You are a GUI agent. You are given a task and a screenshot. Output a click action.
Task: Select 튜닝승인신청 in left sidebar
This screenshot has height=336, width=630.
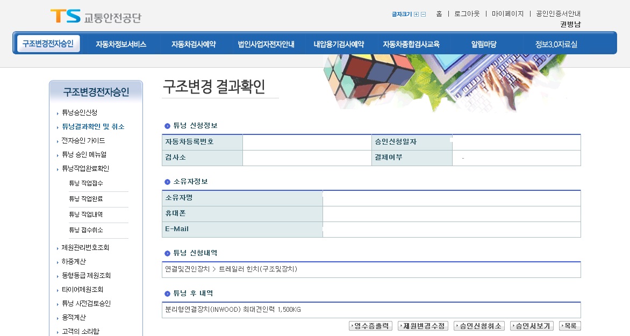[x=80, y=113]
